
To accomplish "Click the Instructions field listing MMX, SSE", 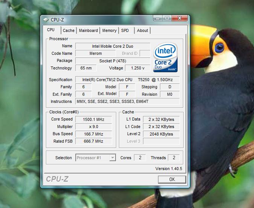I will click(x=128, y=101).
